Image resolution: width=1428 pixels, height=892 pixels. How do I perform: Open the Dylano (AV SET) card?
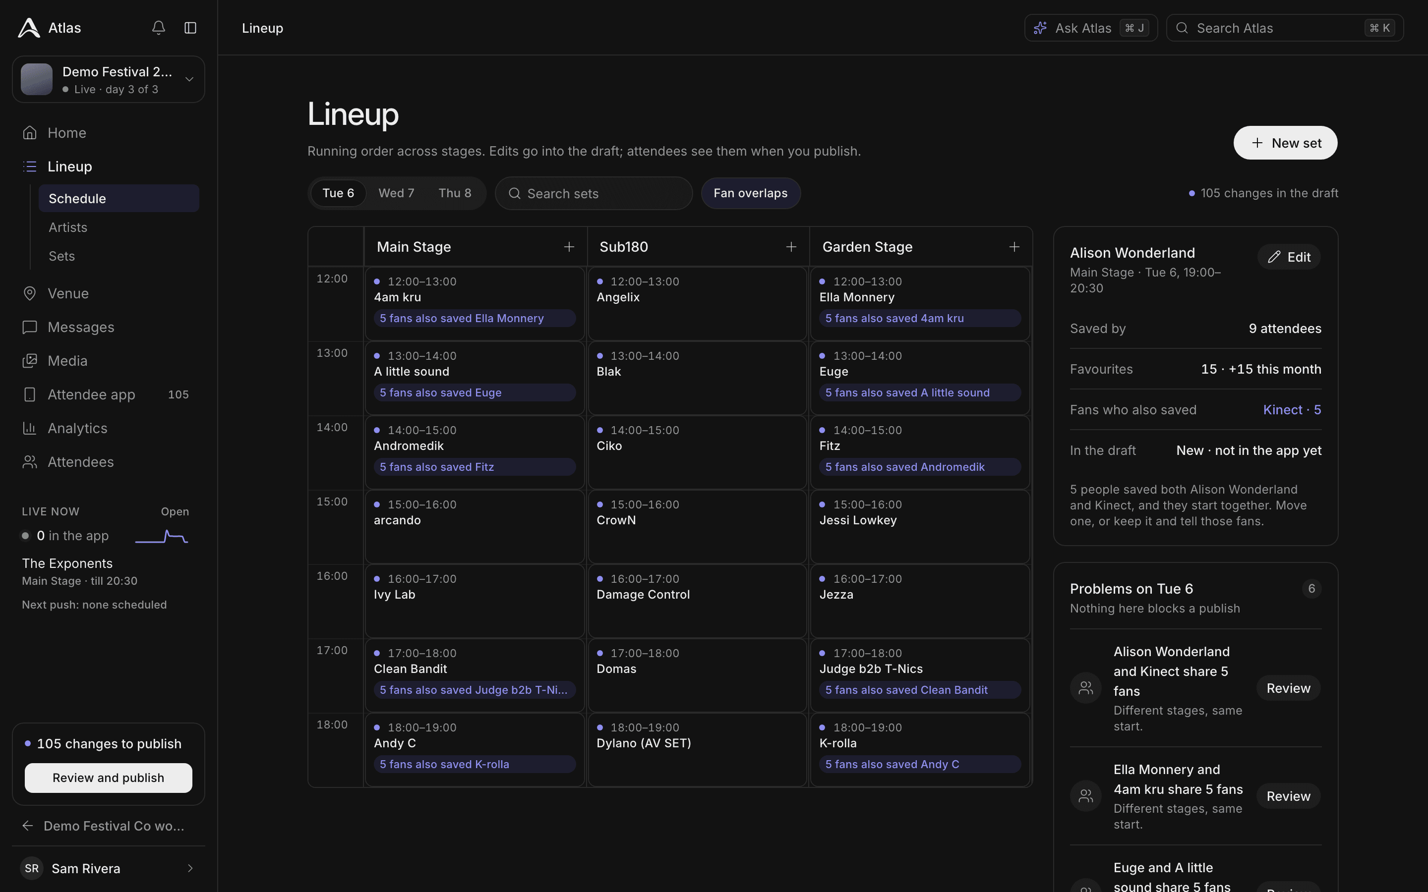(697, 750)
